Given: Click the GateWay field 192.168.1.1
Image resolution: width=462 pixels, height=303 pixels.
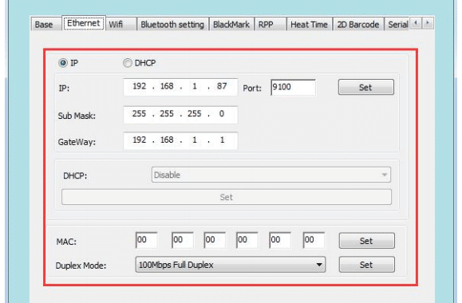Looking at the screenshot, I should pos(180,140).
